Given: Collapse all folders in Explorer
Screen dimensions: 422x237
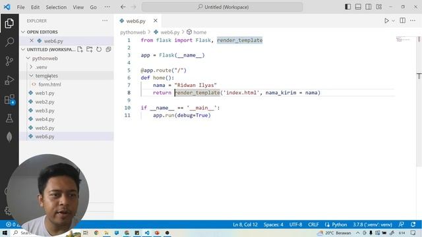Looking at the screenshot, I should tap(108, 49).
